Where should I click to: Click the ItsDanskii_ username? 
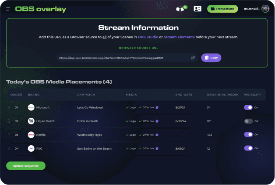pyautogui.click(x=252, y=9)
